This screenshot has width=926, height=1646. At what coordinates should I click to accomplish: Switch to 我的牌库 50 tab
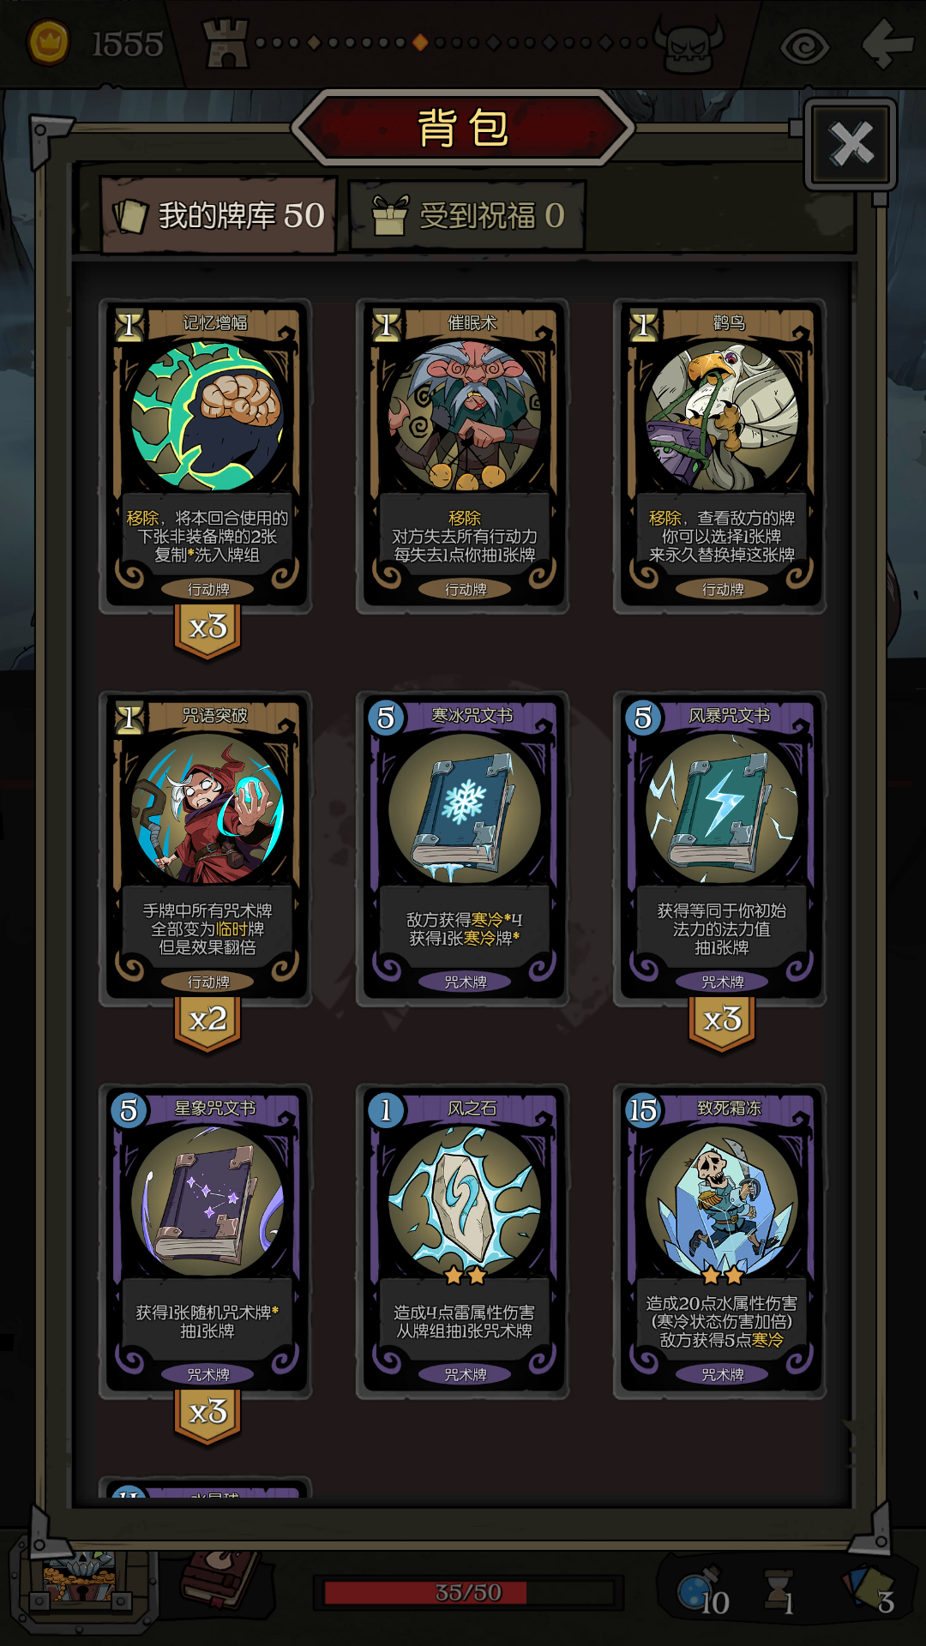click(219, 215)
